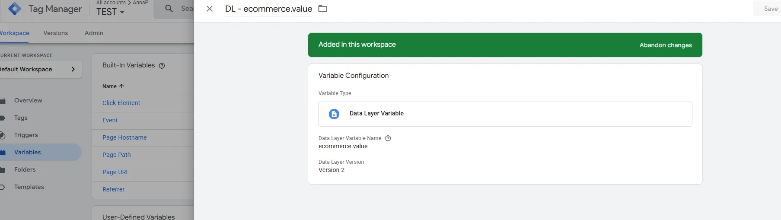Open Triggers in the sidebar
781x220 pixels.
(x=26, y=135)
